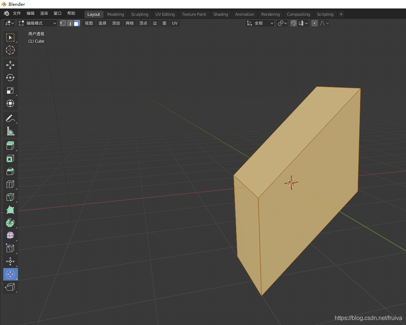Click the 3D cursor in the viewport

coord(291,183)
